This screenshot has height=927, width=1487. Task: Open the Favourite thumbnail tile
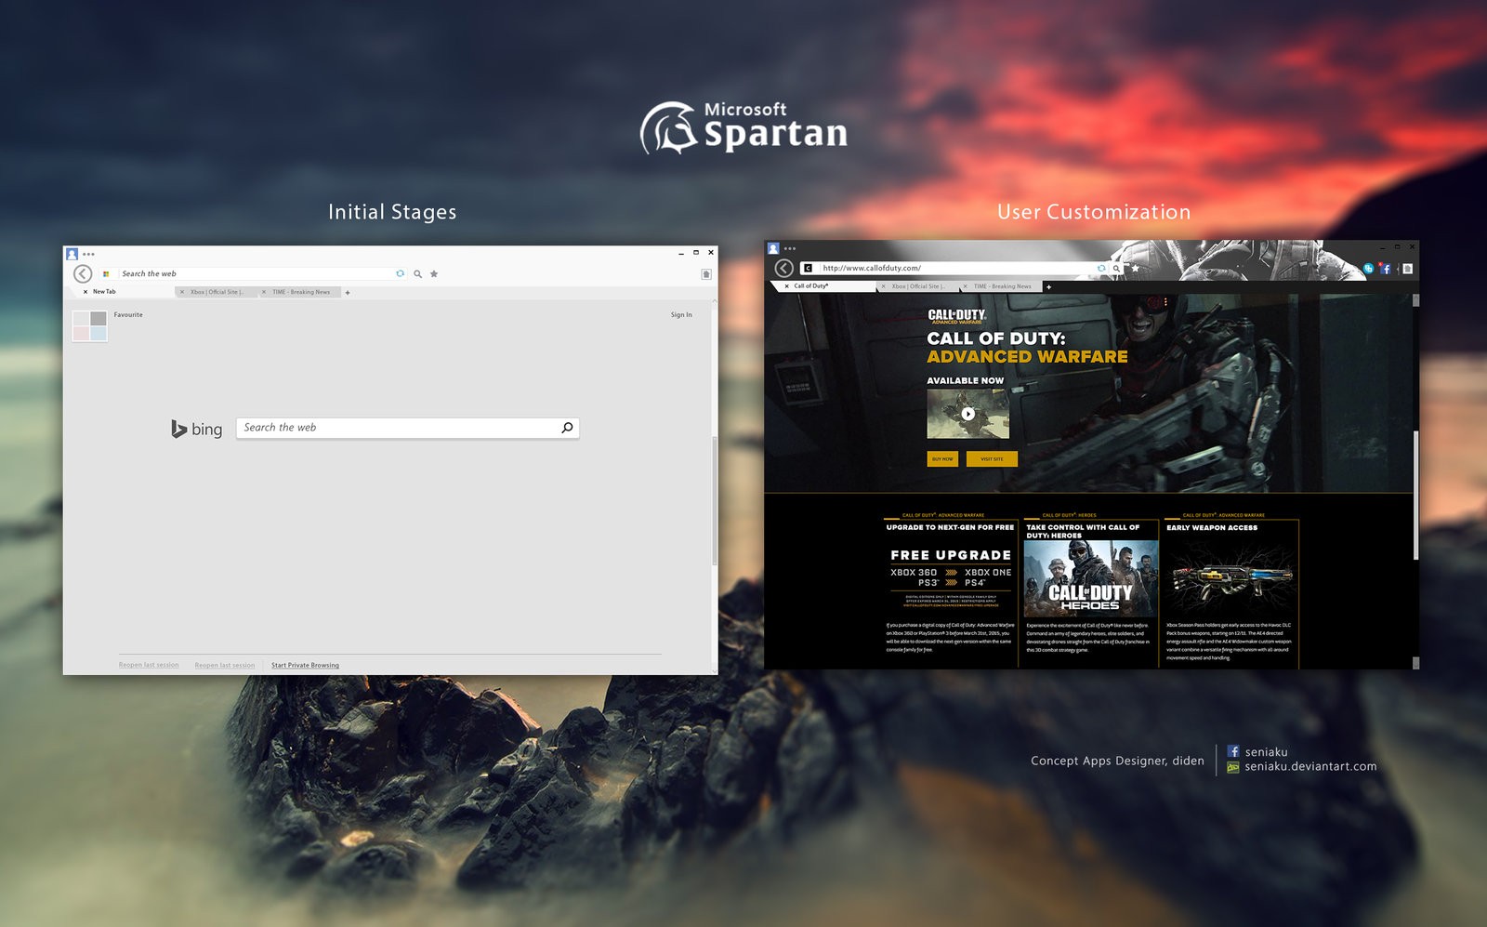89,326
